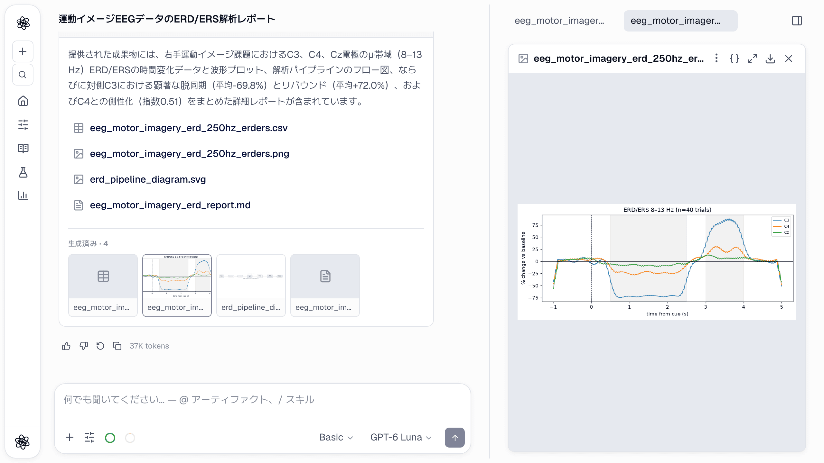Show raw source with the braces icon
824x463 pixels.
point(734,58)
